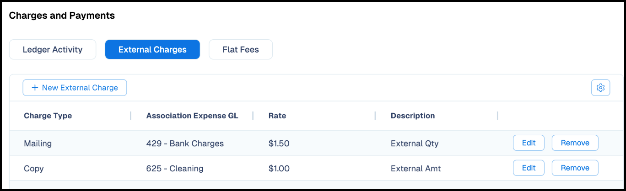Remove the Copy external charge
626x191 pixels.
[x=575, y=168]
